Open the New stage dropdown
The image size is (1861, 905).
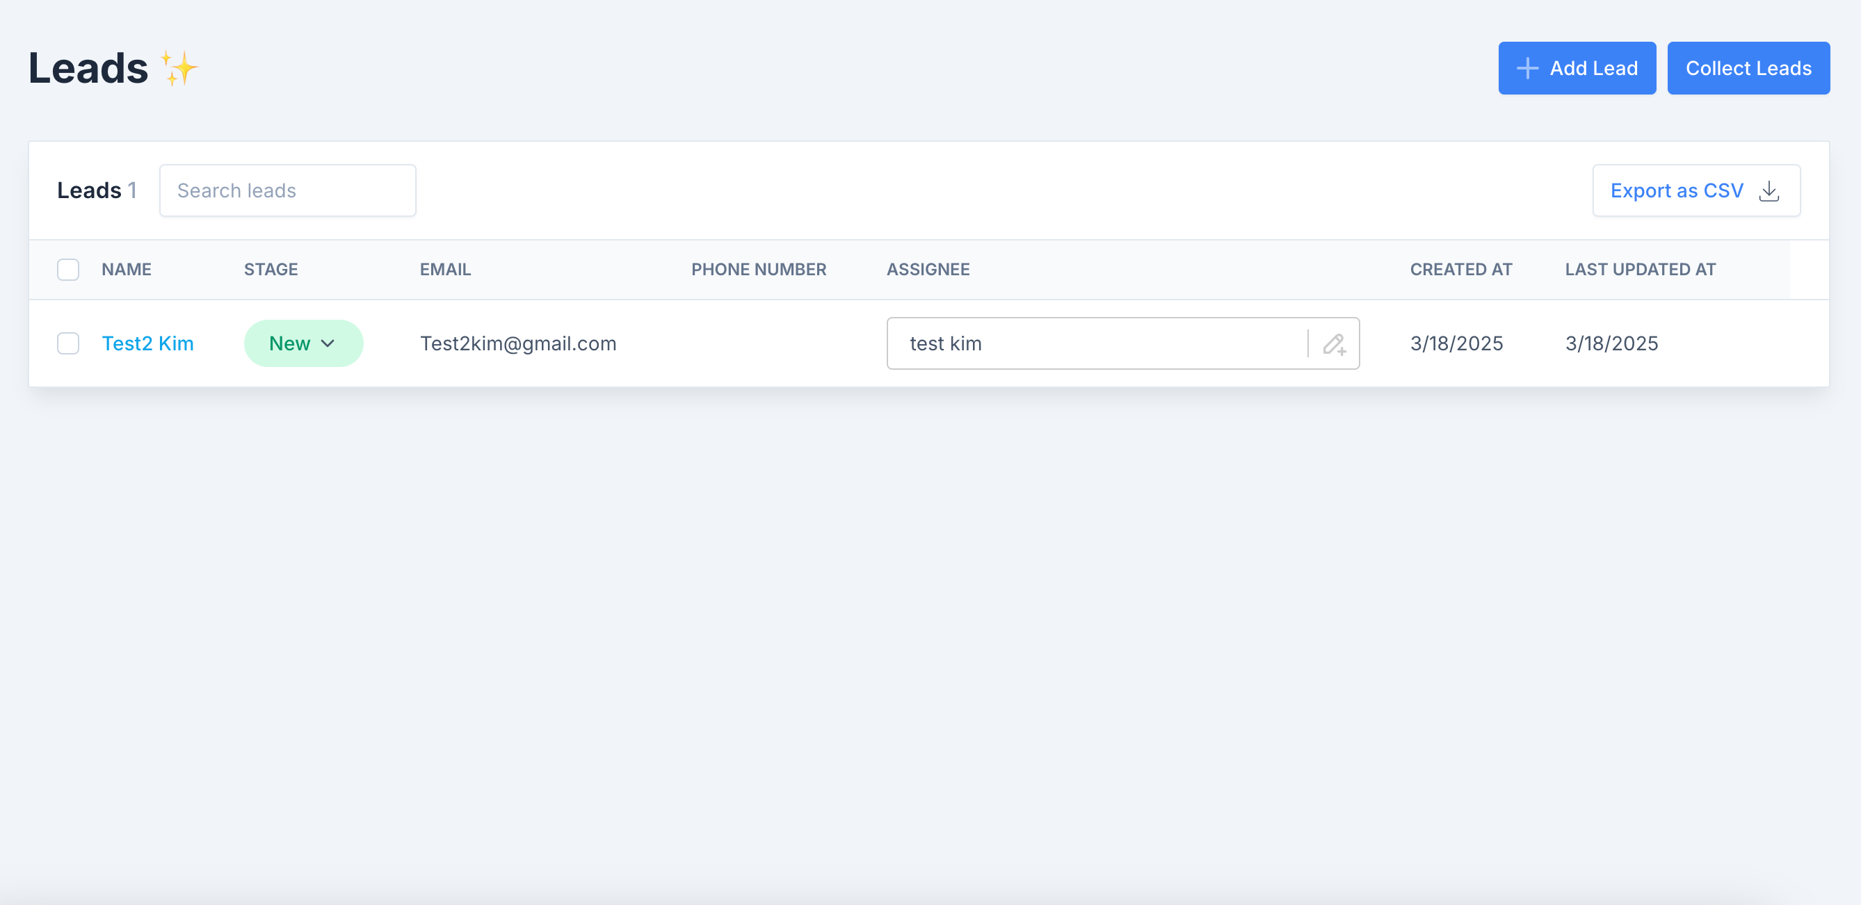(x=303, y=343)
